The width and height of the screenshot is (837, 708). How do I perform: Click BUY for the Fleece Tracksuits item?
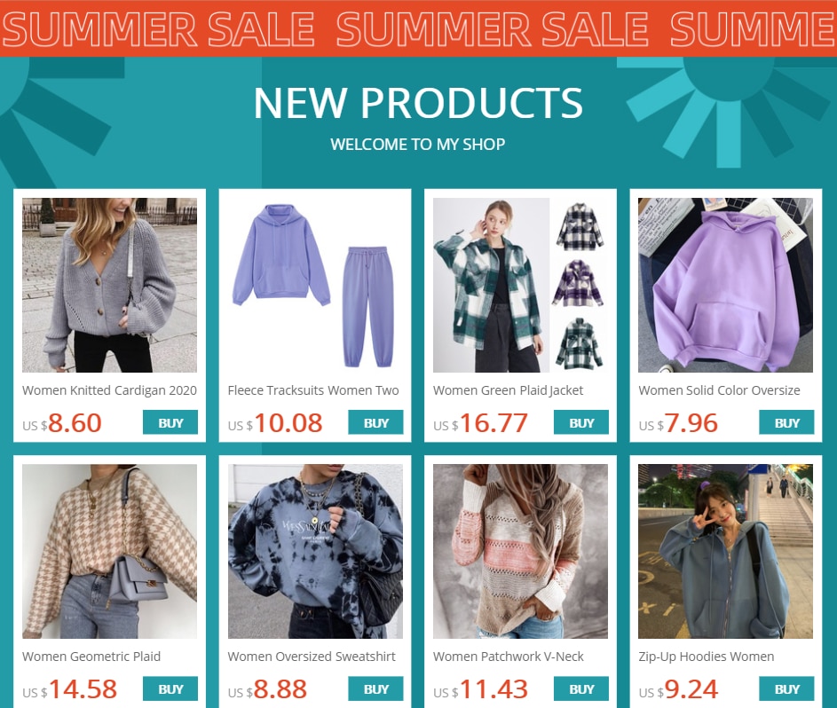pos(375,422)
